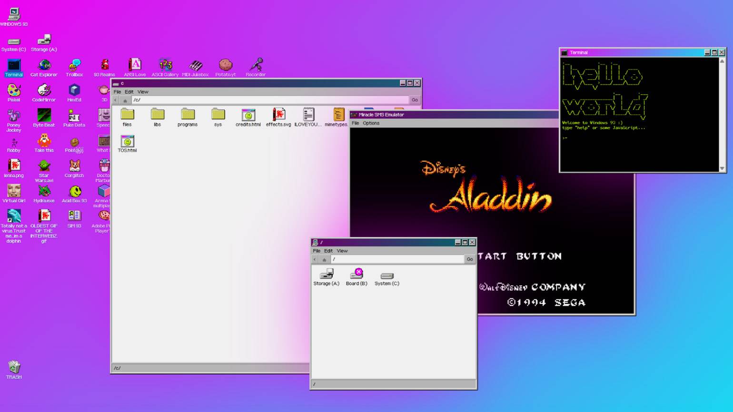Click the Go button in the root folder window
The image size is (733, 412).
(470, 259)
